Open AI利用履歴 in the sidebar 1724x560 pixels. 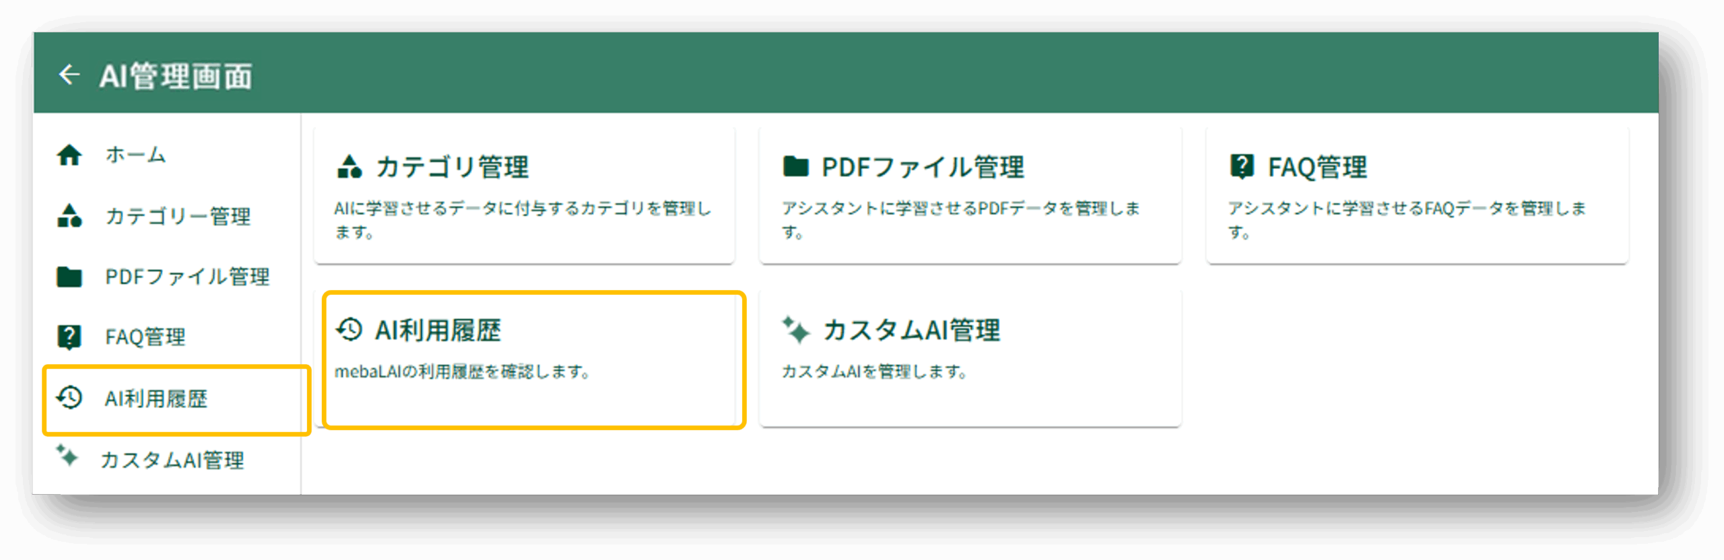pos(156,398)
